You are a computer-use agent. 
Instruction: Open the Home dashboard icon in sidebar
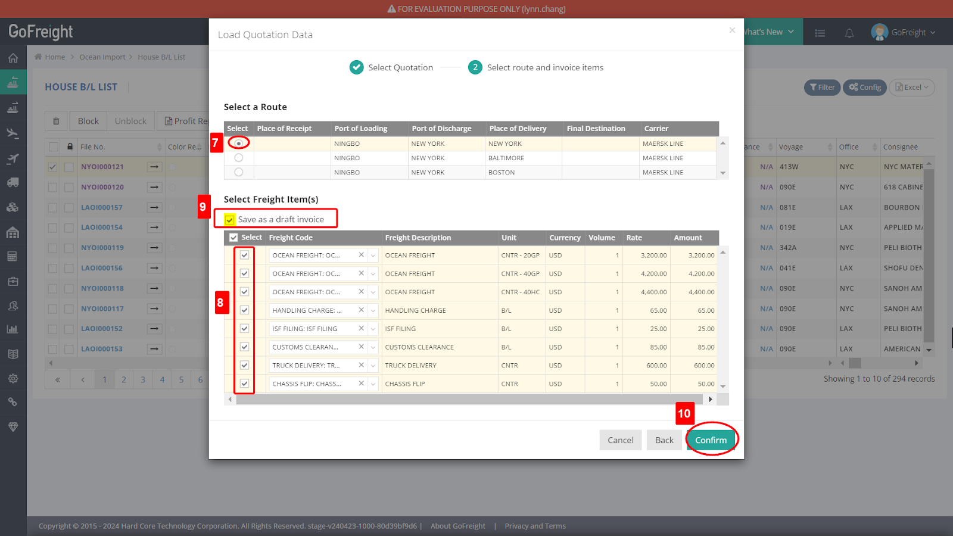(x=13, y=58)
